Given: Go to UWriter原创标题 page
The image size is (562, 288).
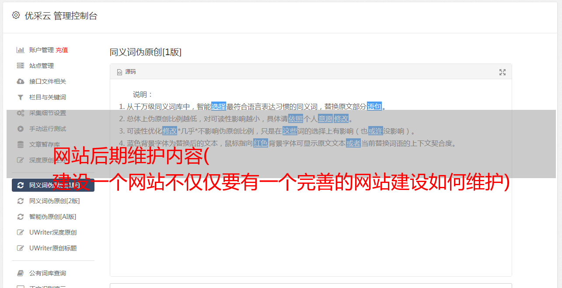Looking at the screenshot, I should click(53, 248).
